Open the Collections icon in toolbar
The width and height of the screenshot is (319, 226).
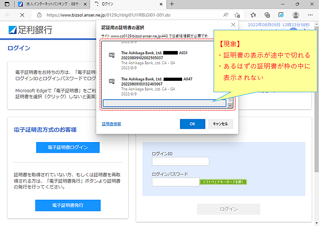[267, 15]
